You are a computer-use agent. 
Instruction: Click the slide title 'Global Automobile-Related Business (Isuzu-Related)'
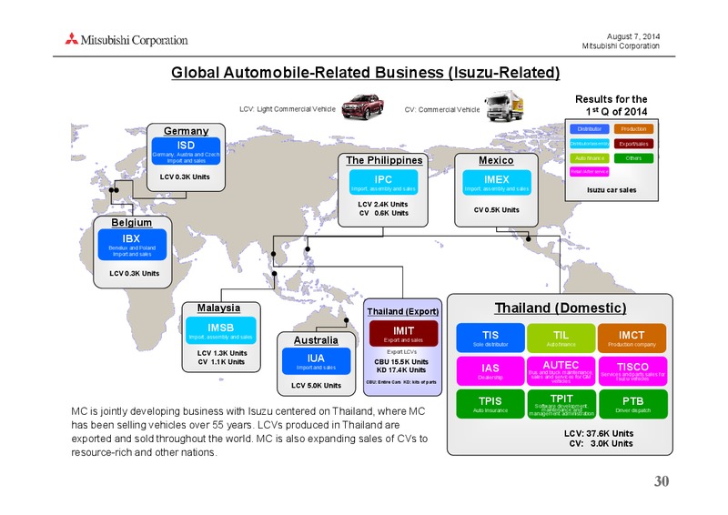366,73
